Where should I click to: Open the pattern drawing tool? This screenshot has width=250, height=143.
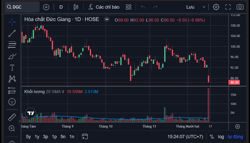(x=12, y=79)
